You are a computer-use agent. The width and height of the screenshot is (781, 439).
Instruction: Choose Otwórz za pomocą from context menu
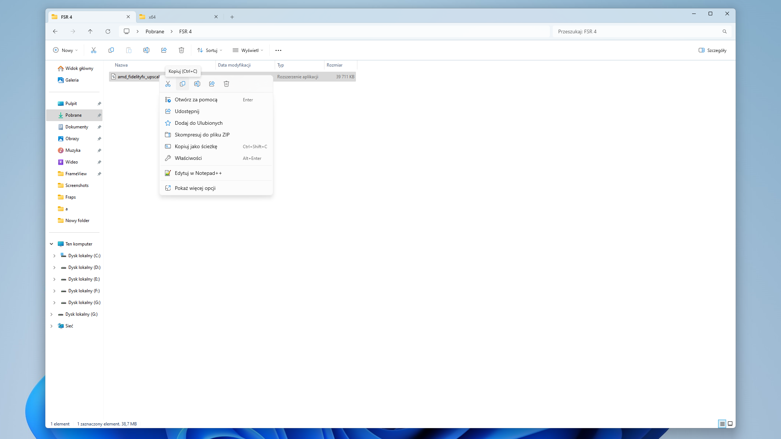216,100
